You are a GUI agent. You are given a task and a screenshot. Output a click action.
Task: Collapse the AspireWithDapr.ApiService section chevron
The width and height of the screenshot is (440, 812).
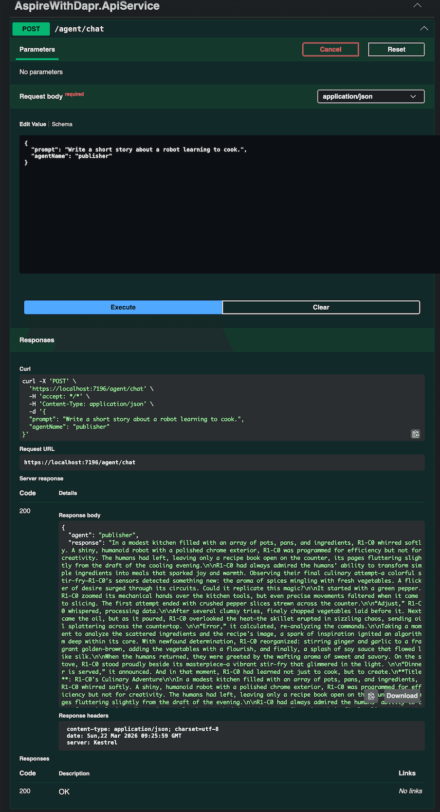pos(417,5)
